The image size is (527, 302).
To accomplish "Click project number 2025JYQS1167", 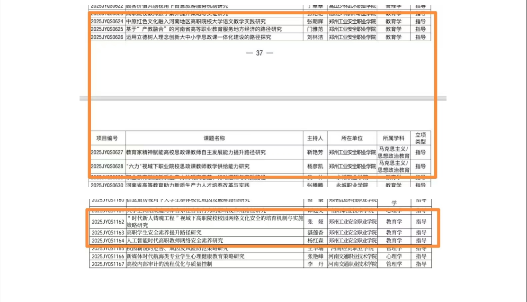I will [108, 264].
